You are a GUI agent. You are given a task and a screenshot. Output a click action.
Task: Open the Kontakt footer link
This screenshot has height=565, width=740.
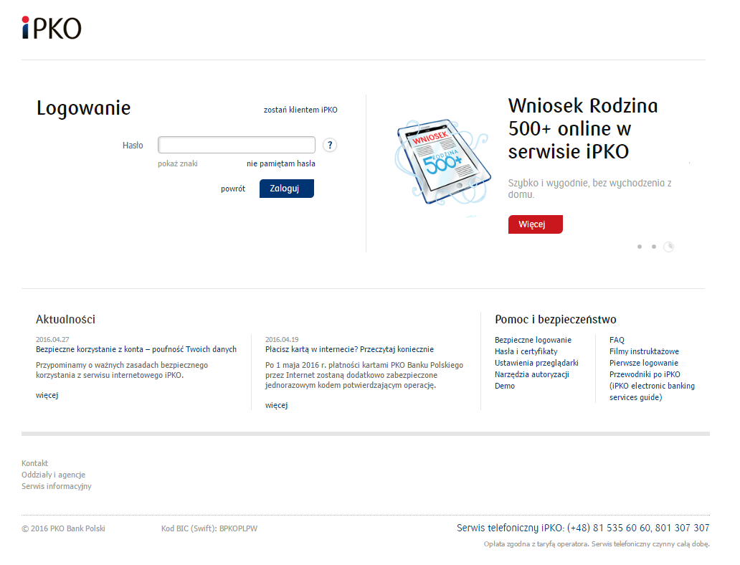click(x=34, y=463)
